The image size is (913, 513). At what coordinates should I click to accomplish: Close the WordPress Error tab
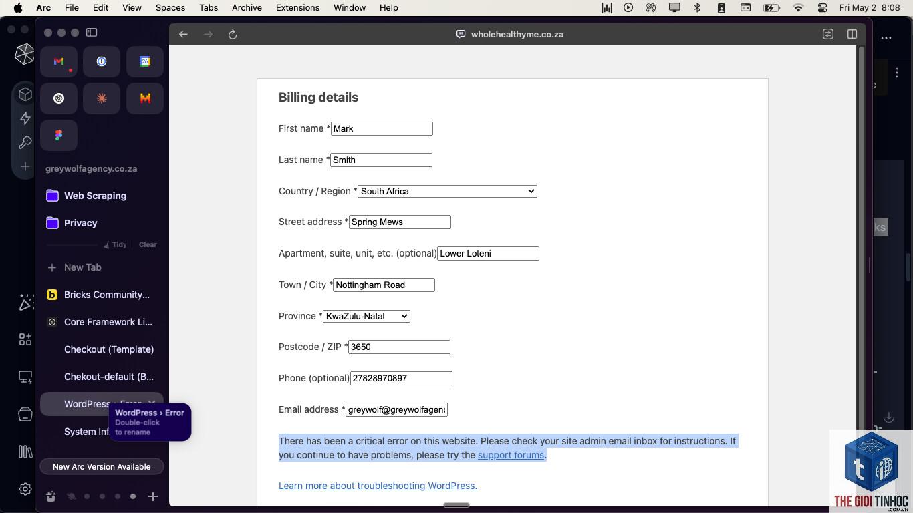tap(152, 403)
